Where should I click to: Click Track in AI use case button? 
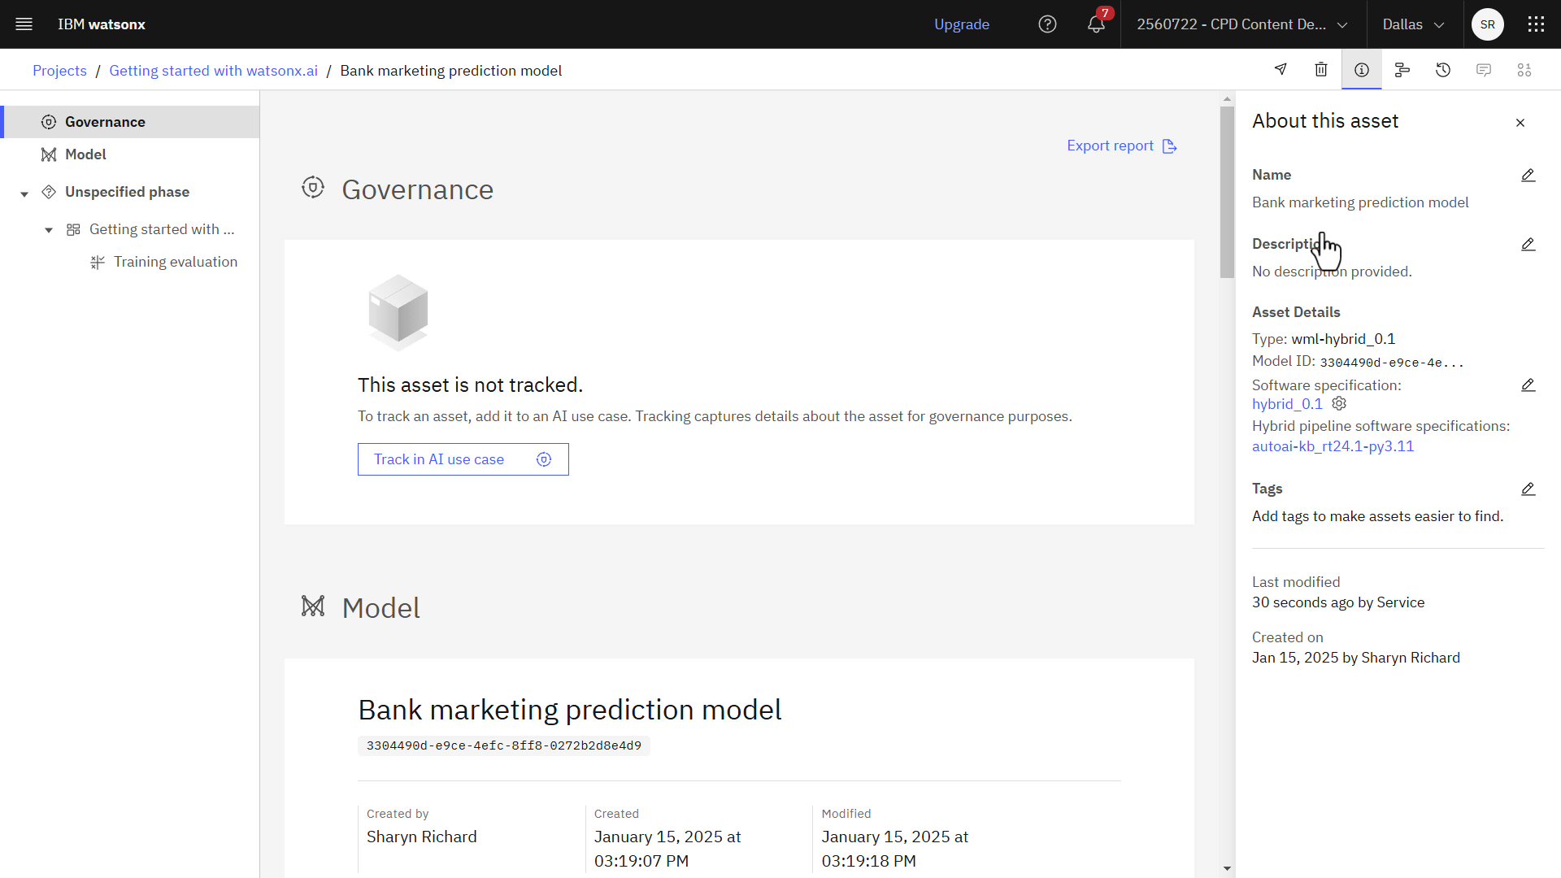tap(463, 459)
